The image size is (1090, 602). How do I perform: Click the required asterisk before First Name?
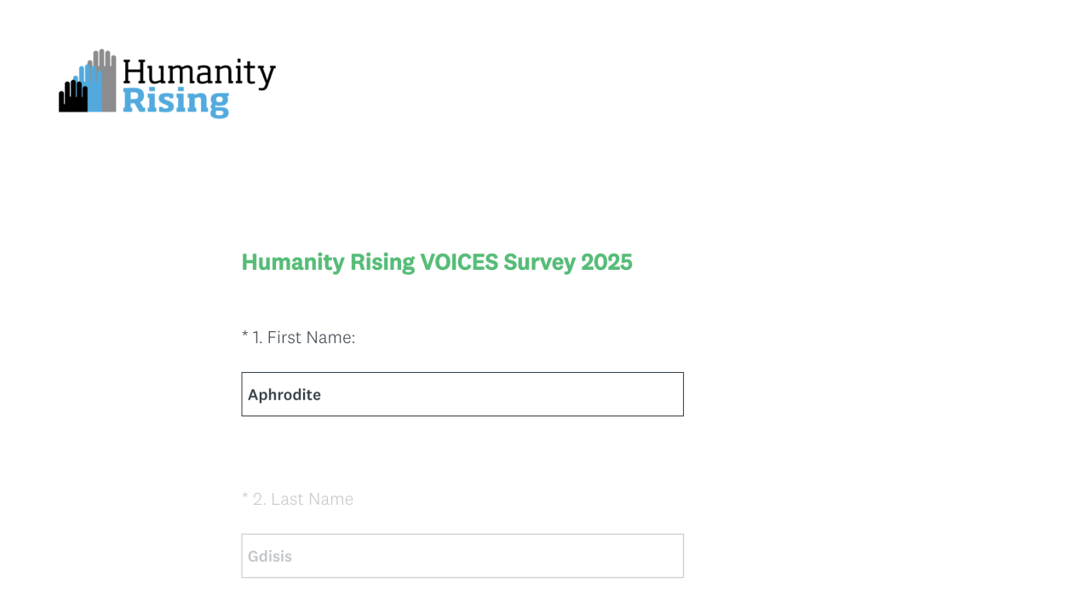(x=245, y=335)
